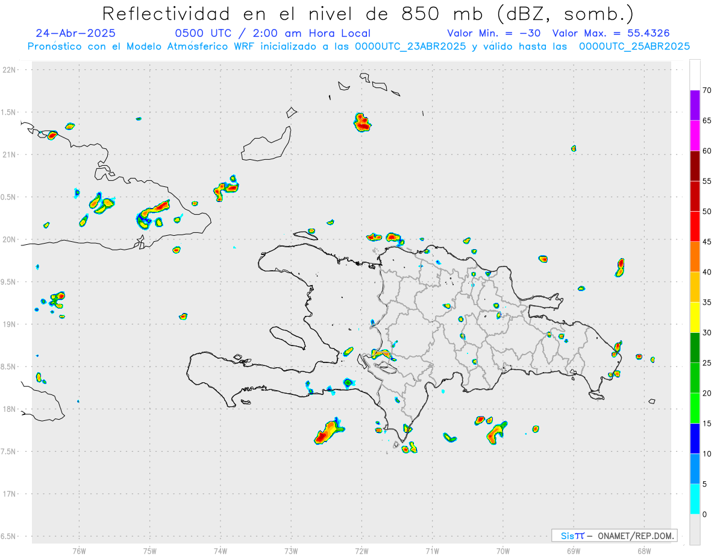Select the yellow 30-35 dBZ colour band
Image resolution: width=723 pixels, height=559 pixels.
(695, 317)
